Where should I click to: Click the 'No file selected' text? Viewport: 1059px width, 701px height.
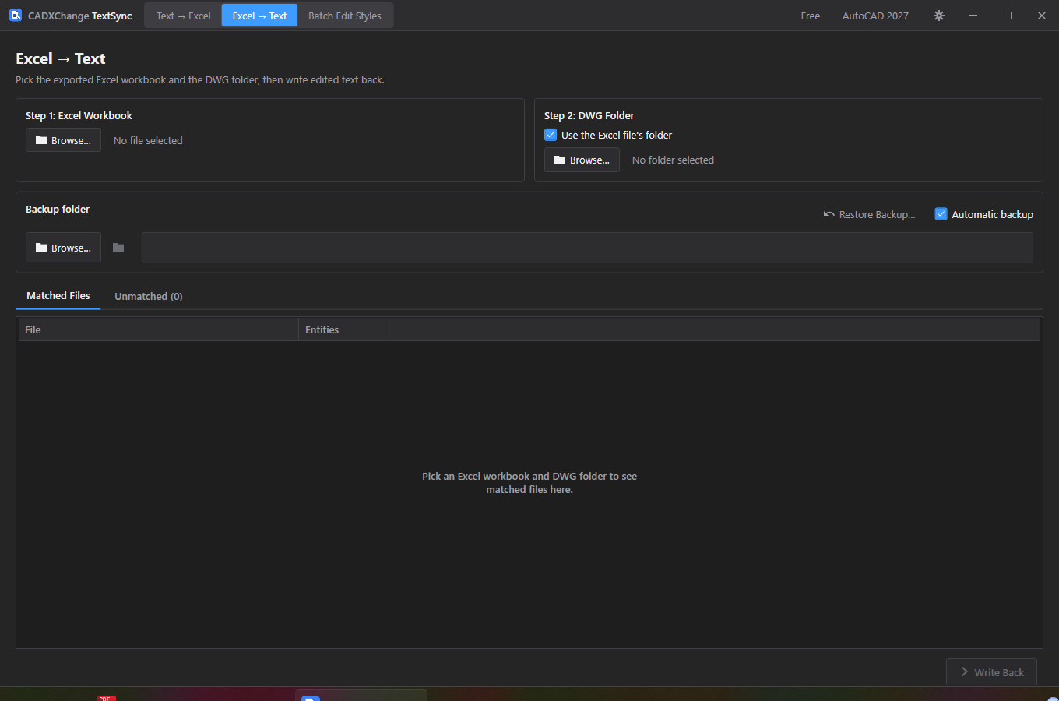click(x=148, y=140)
